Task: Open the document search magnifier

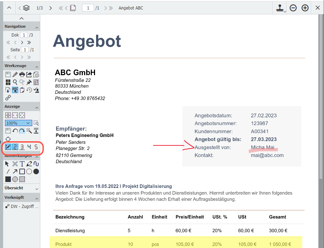Action: point(15,82)
